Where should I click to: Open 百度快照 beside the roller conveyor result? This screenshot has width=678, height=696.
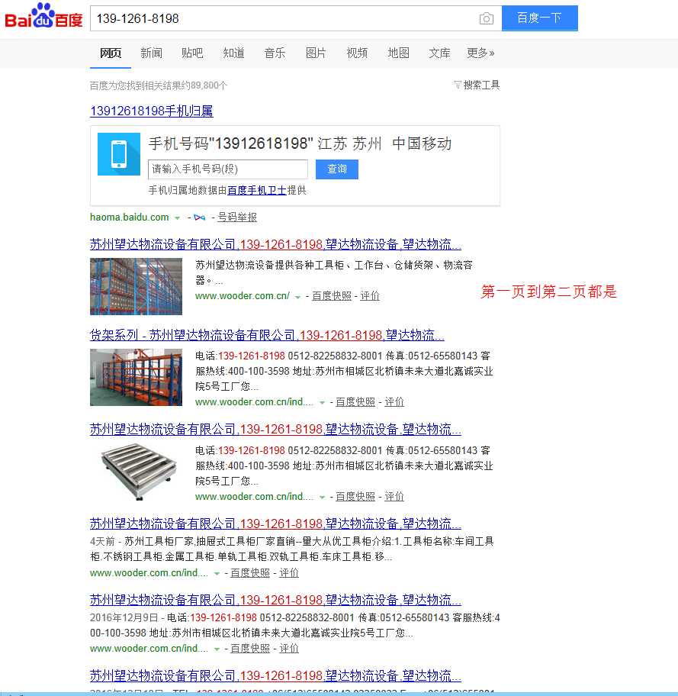tap(355, 497)
